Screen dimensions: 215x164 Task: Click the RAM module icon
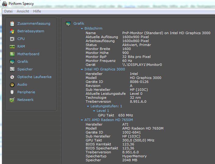pyautogui.click(x=12, y=47)
